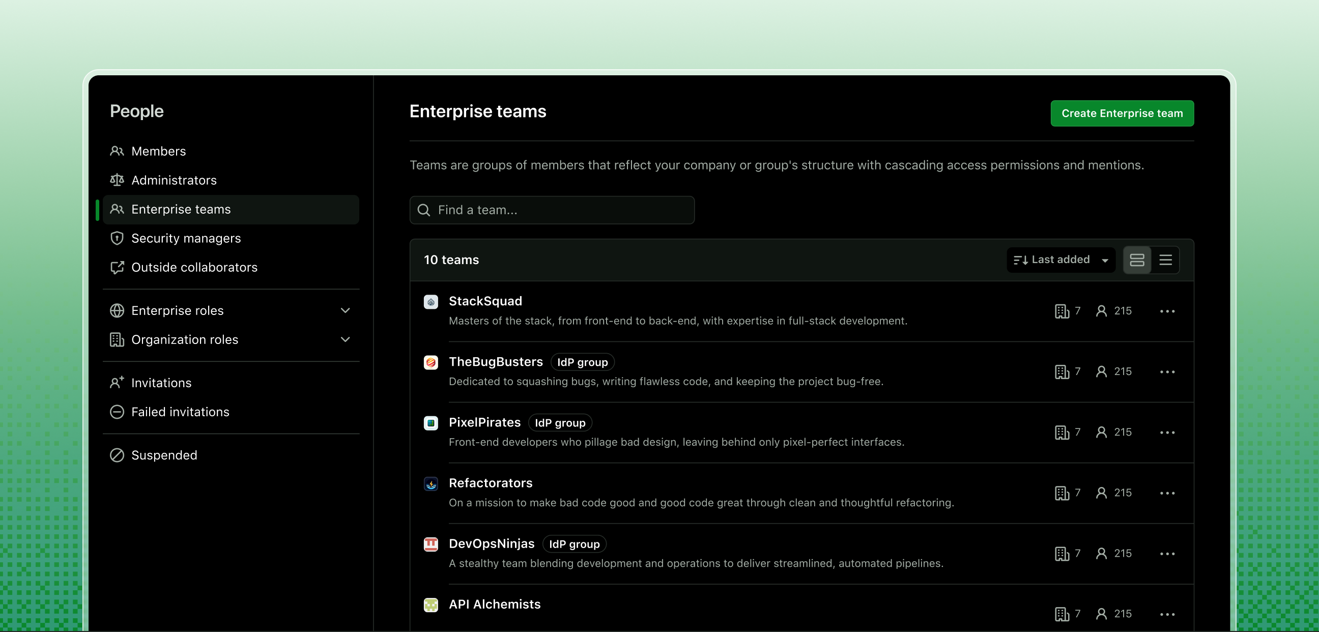1319x632 pixels.
Task: Open the TheBugBusters team
Action: pos(495,362)
